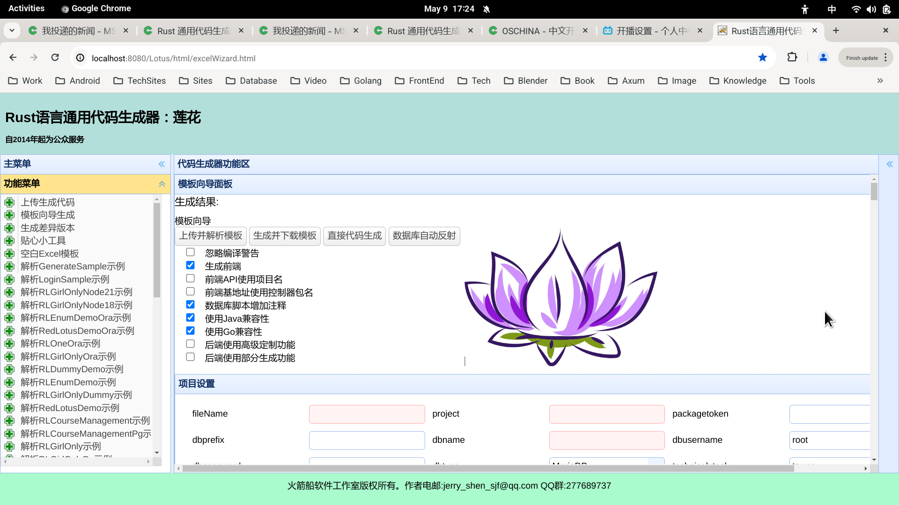Screen dimensions: 899x505
Task: Click the 解析LoginSample示例 sidebar icon
Action: 10,279
